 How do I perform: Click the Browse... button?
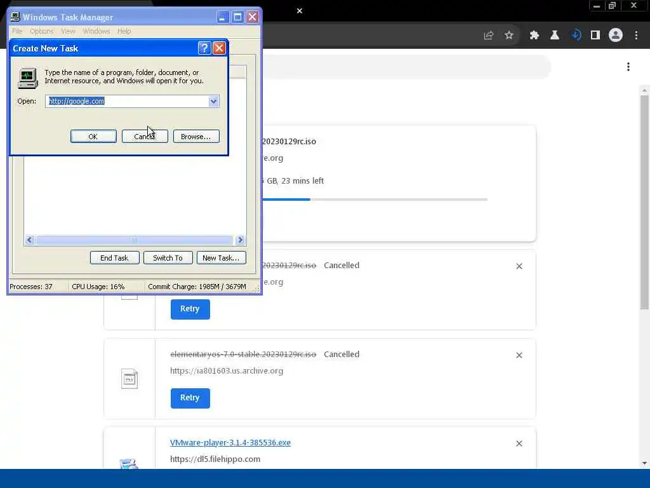[196, 137]
